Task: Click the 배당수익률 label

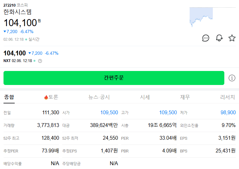Action: point(13,164)
